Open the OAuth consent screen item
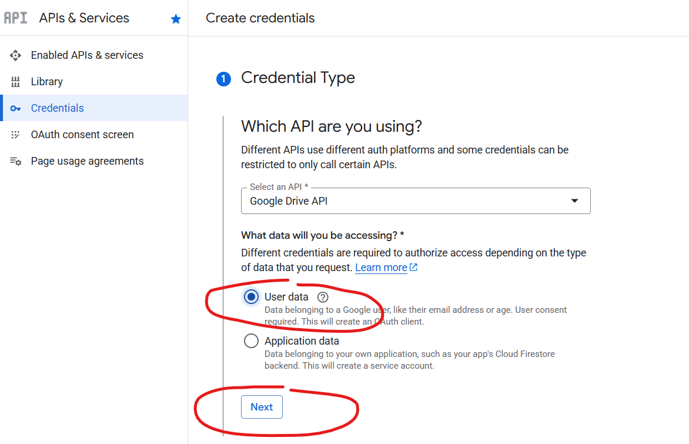Viewport: 689px width, 444px height. 82,135
